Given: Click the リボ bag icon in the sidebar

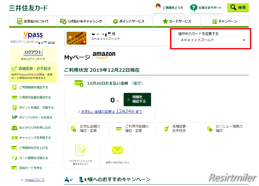Looking at the screenshot, I should pos(14,127).
